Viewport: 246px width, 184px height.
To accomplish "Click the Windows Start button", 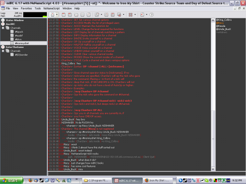I will click(x=12, y=181).
